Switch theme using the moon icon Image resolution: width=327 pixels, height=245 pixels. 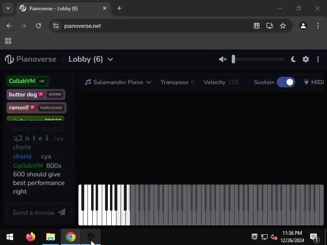click(293, 59)
